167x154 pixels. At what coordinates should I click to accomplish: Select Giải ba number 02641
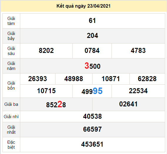pyautogui.click(x=128, y=104)
